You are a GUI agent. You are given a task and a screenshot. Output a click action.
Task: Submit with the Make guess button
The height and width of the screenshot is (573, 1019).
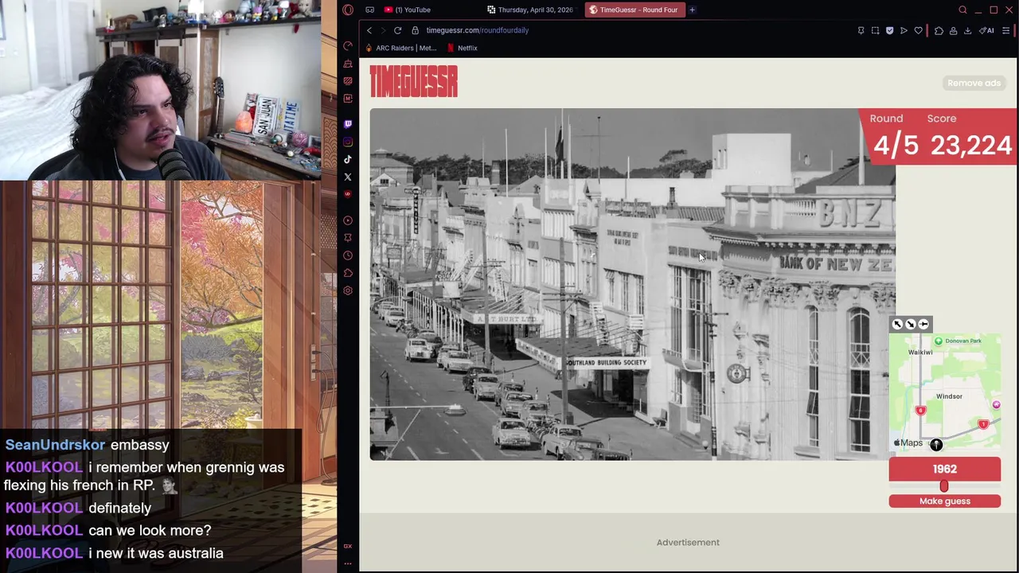[945, 501]
